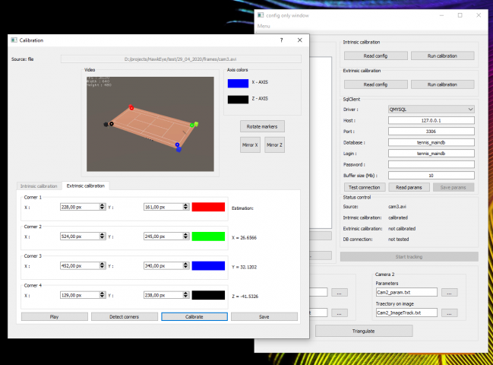Click Test connection button
This screenshot has height=365, width=493.
point(365,187)
